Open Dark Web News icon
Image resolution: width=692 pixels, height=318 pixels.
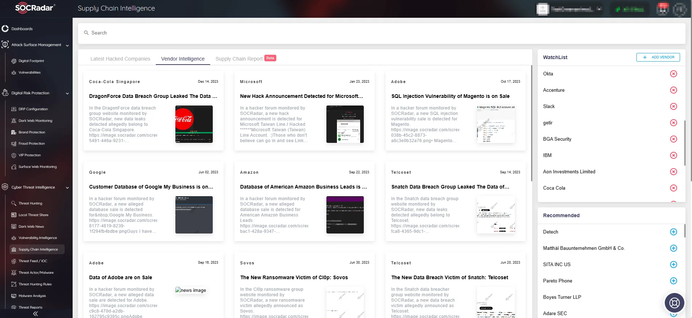pos(14,227)
